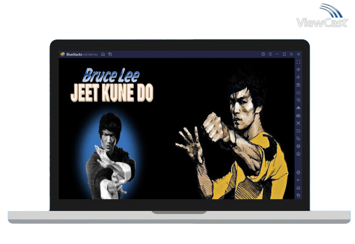Open multi-instance manager icon in title bar
Image resolution: width=355 pixels, height=244 pixels.
[x=110, y=54]
